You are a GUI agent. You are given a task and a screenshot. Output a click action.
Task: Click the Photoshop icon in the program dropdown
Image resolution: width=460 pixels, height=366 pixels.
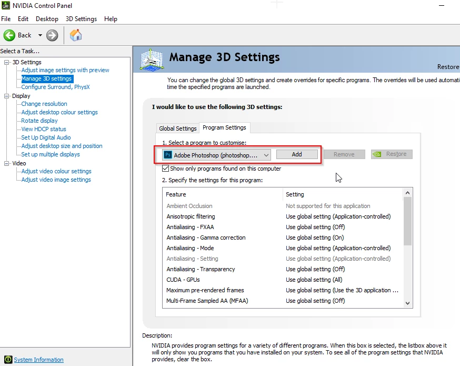(x=168, y=155)
